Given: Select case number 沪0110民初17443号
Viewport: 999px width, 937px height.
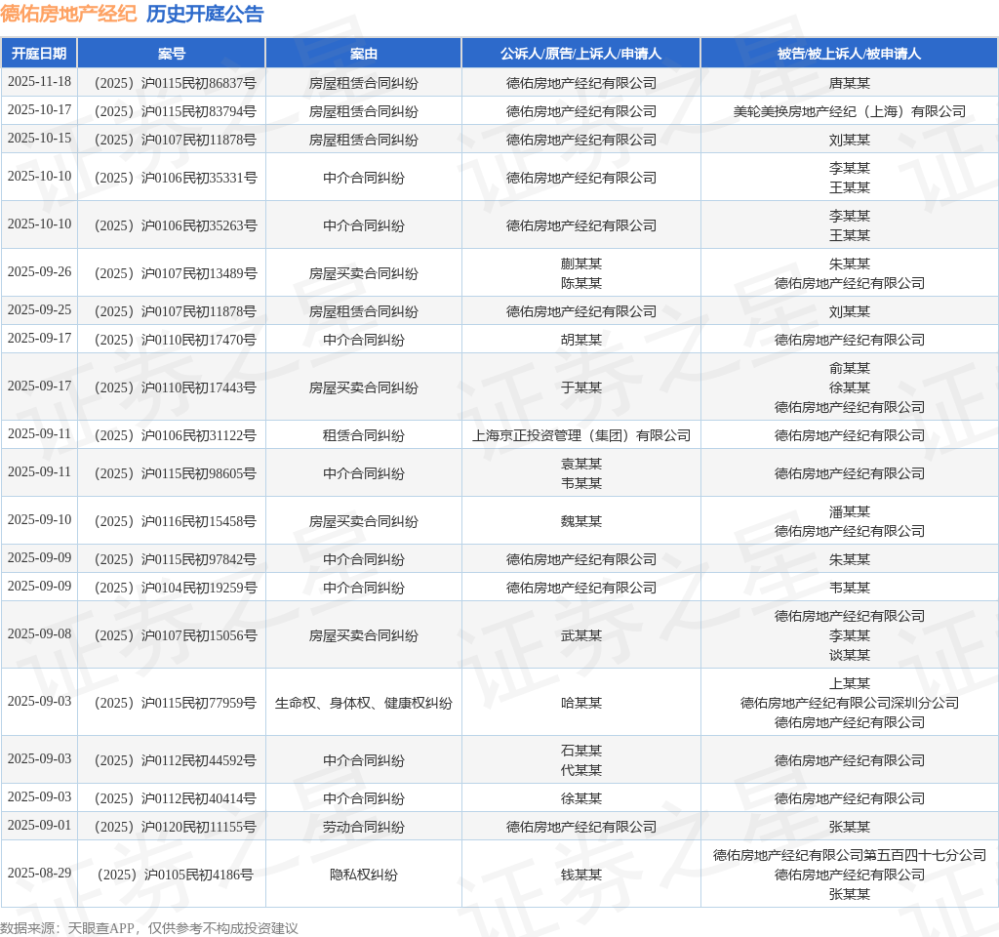Looking at the screenshot, I should pyautogui.click(x=176, y=387).
